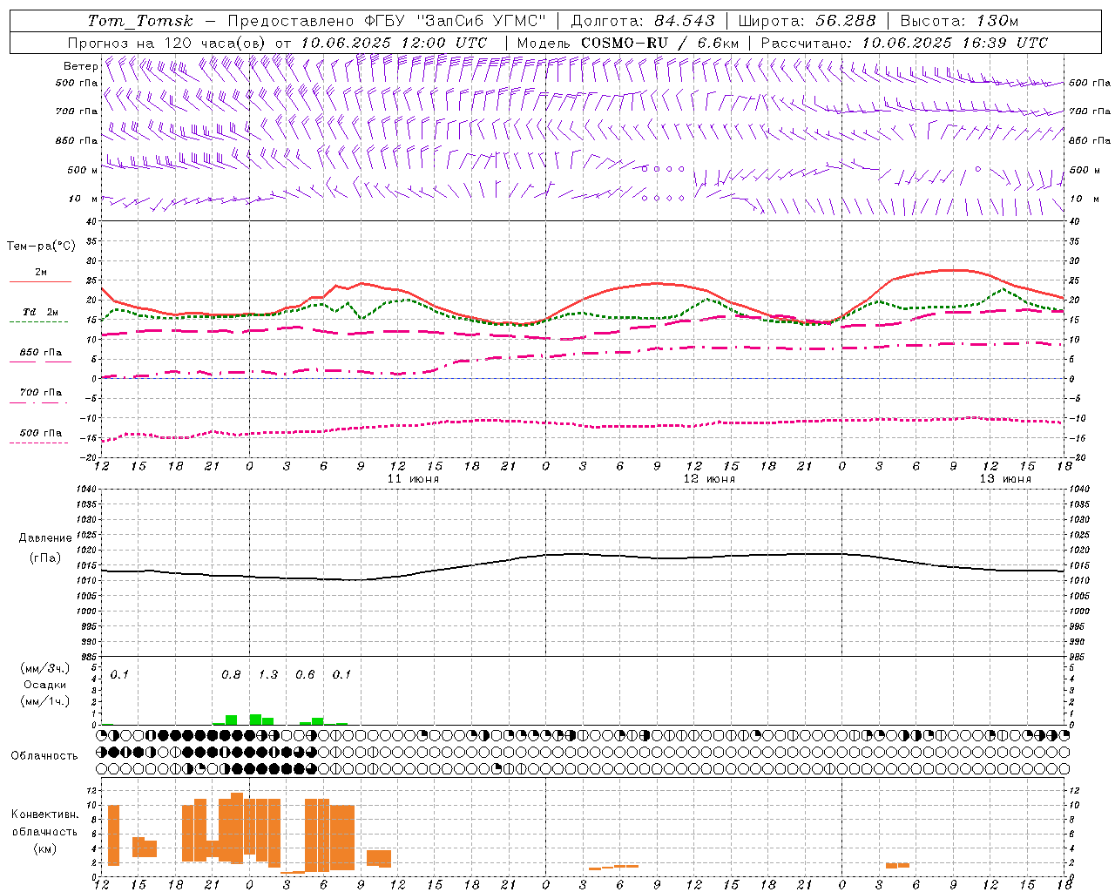Click the 1.3 precipitation total

[268, 675]
